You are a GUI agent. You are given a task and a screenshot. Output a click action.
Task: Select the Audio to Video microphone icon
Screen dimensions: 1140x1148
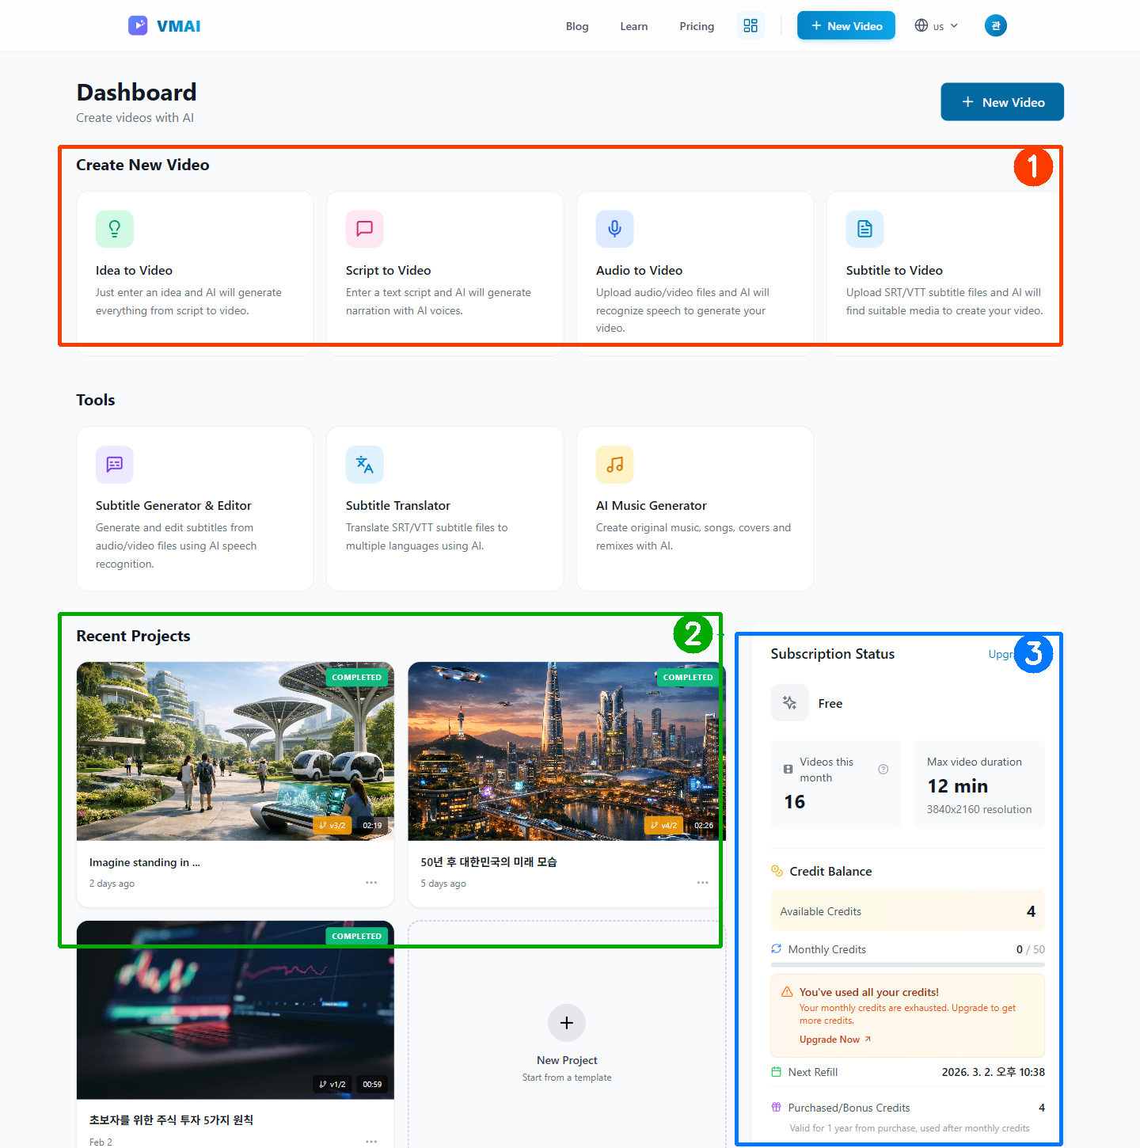[615, 229]
